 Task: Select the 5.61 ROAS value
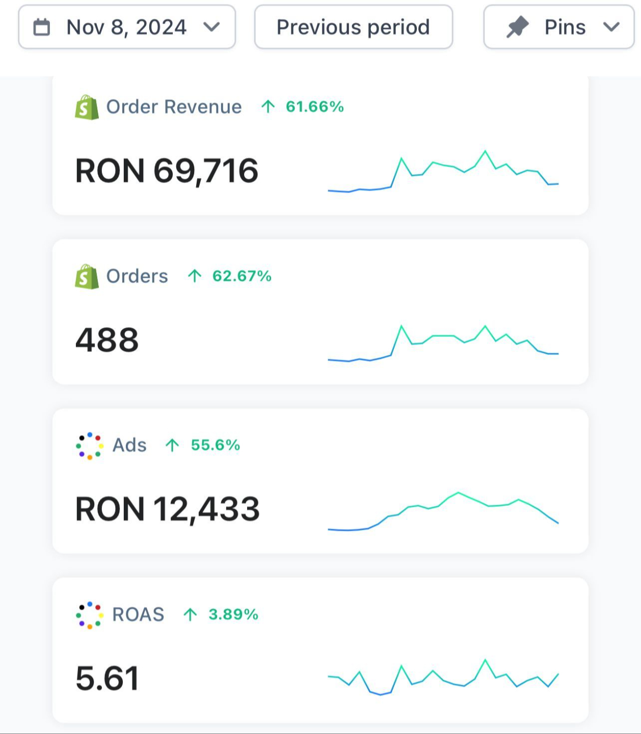tap(107, 678)
